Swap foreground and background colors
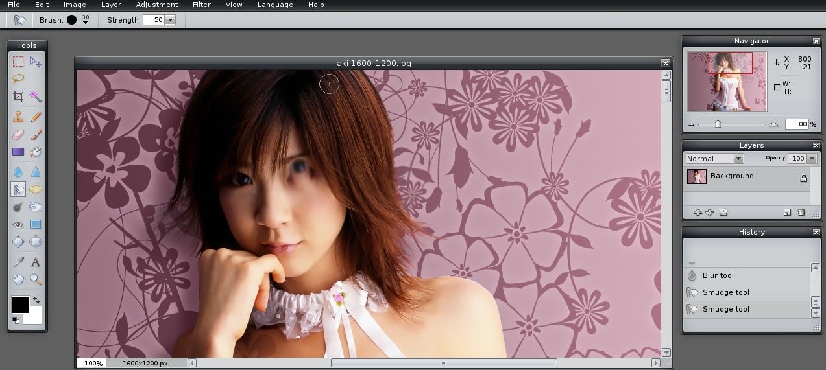826x370 pixels. point(36,300)
